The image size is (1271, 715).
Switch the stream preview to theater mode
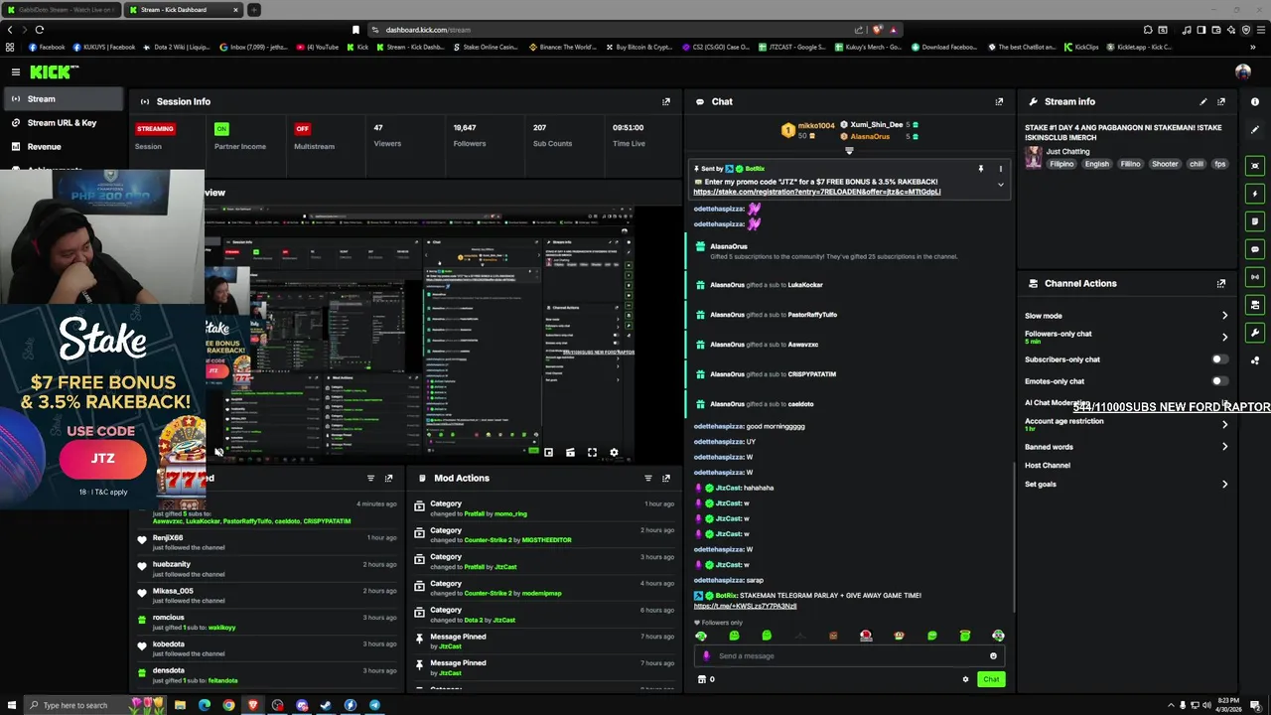pyautogui.click(x=570, y=453)
